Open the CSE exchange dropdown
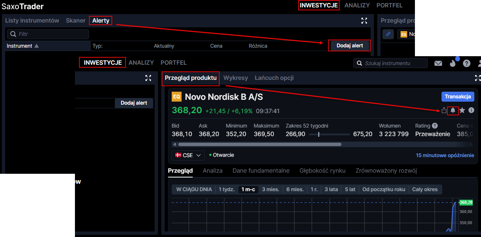Screen dimensions: 481x237 click(x=188, y=155)
